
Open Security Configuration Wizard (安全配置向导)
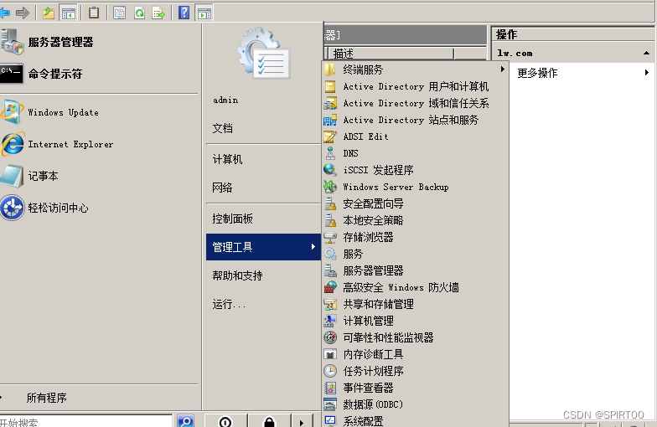[x=416, y=203]
